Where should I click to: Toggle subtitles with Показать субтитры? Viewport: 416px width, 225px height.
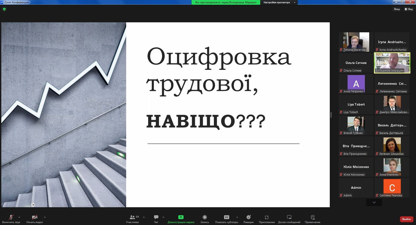[226, 217]
